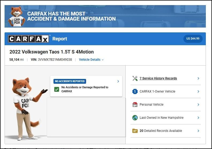Click the green checkmark in accidents card
The image size is (212, 149).
57,89
